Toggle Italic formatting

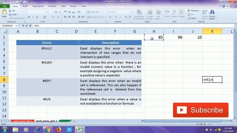(x=33, y=17)
